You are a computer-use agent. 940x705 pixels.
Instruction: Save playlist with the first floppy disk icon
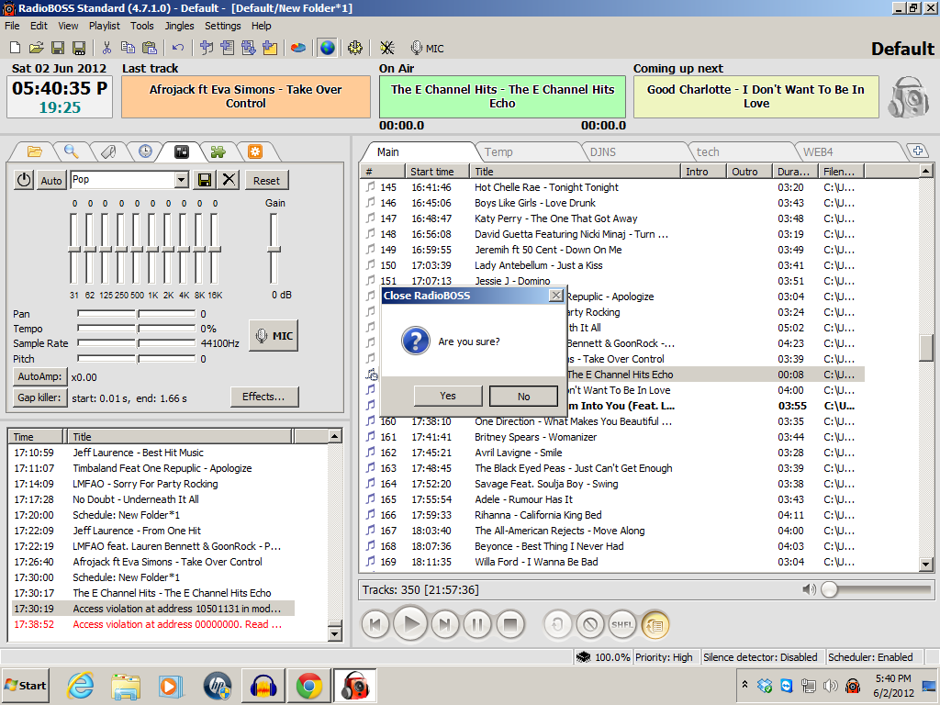pos(58,48)
